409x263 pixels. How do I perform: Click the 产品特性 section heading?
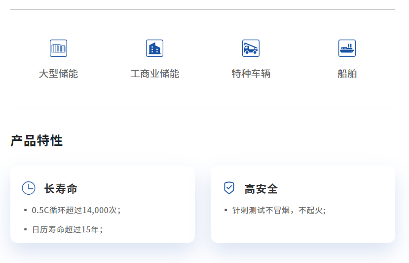[x=37, y=141]
